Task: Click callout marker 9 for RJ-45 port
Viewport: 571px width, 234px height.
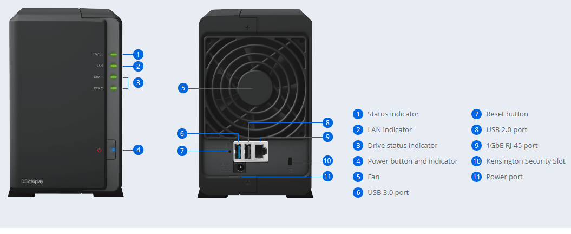Action: point(327,136)
